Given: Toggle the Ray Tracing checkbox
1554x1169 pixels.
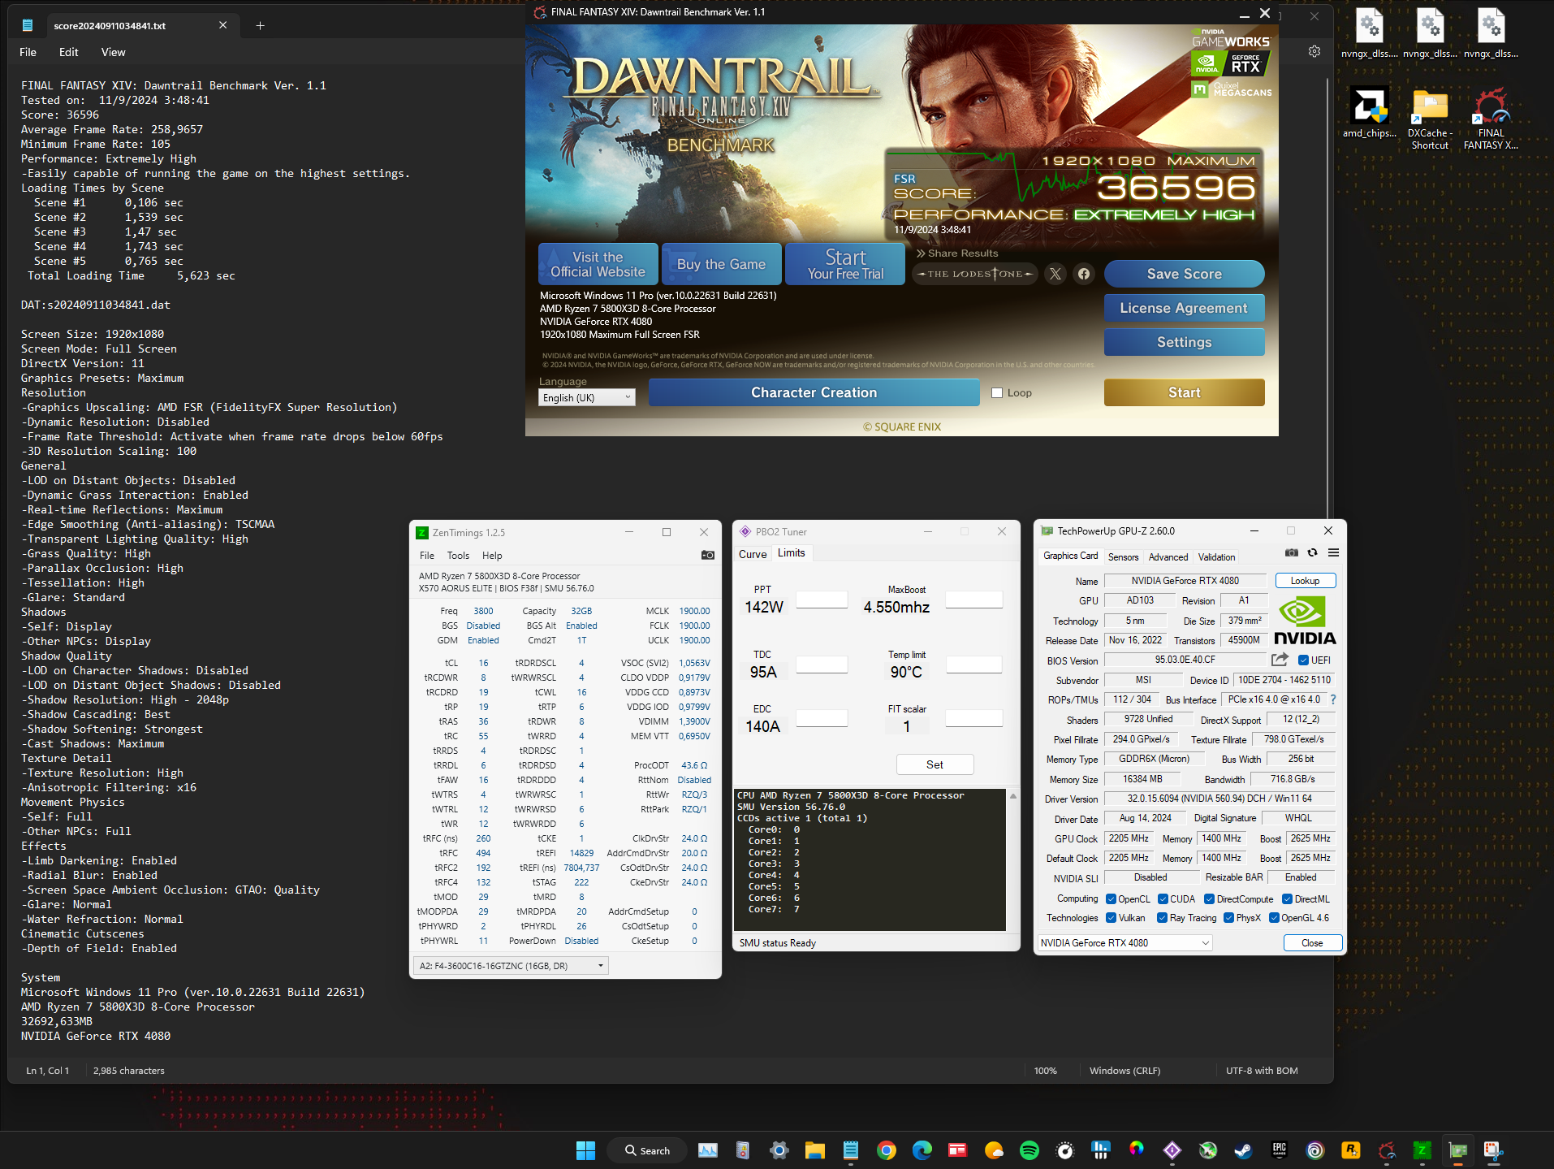Looking at the screenshot, I should click(1162, 918).
